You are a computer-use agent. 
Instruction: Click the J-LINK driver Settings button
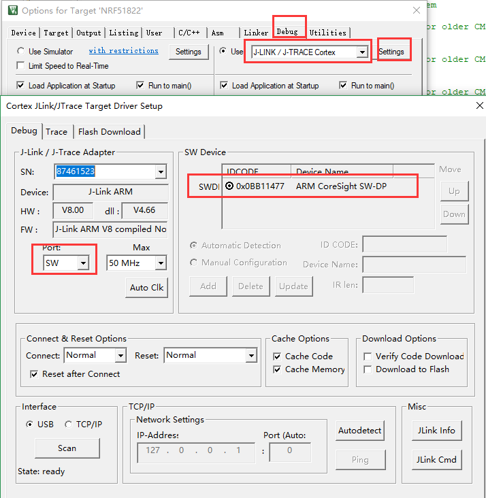click(x=391, y=52)
